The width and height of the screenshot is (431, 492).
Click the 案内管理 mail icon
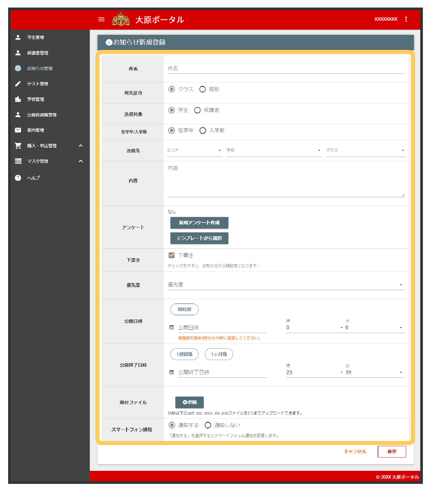[18, 130]
